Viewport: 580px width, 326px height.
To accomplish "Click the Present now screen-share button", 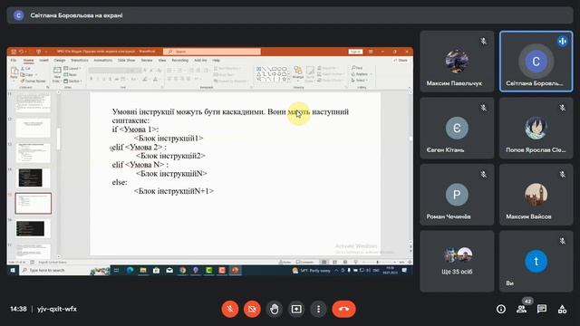I will (296, 309).
